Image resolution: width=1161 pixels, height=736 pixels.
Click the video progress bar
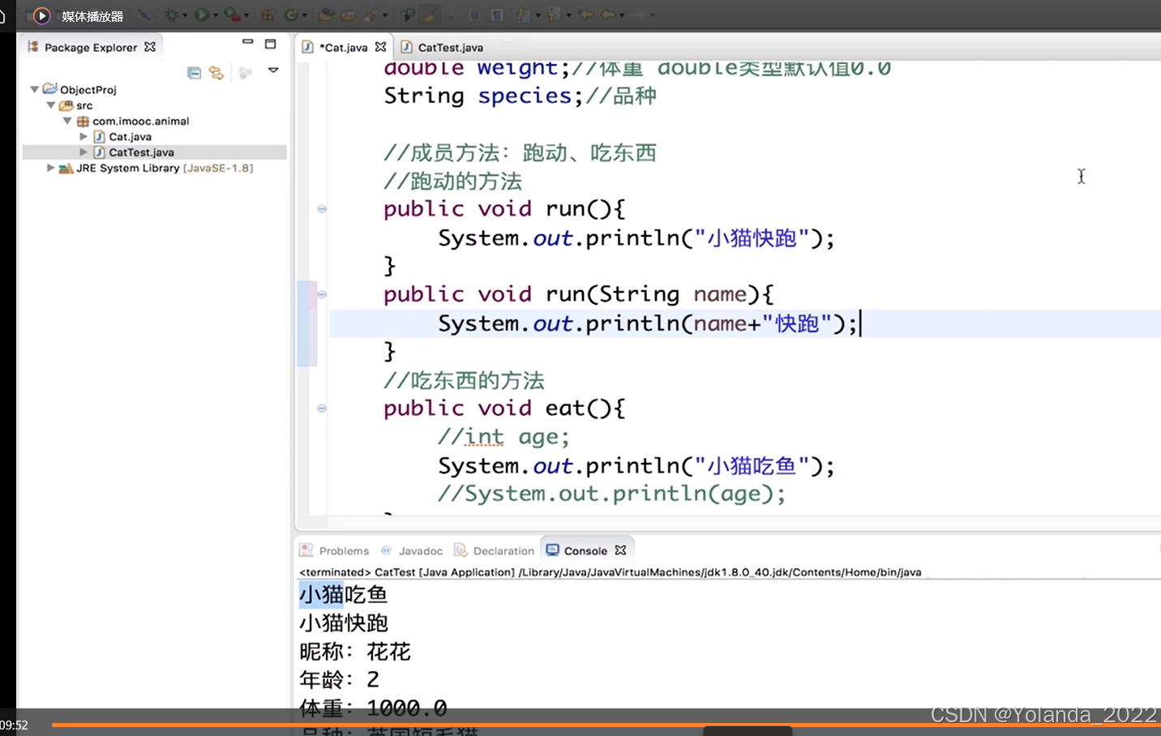pos(606,725)
